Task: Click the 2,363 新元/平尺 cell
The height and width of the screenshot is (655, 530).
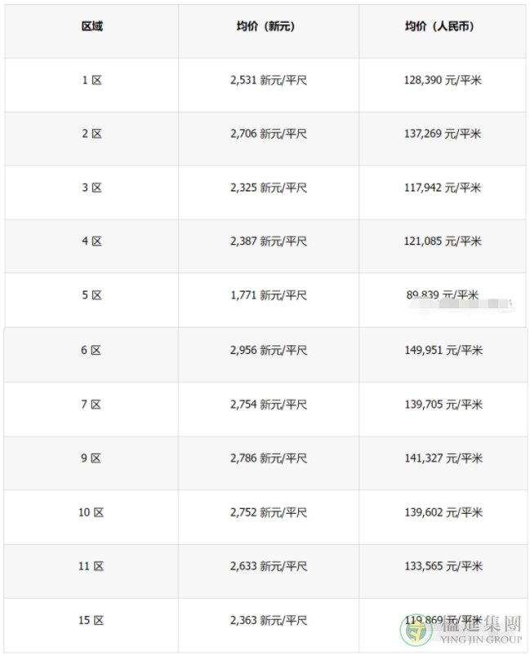Action: pyautogui.click(x=269, y=620)
